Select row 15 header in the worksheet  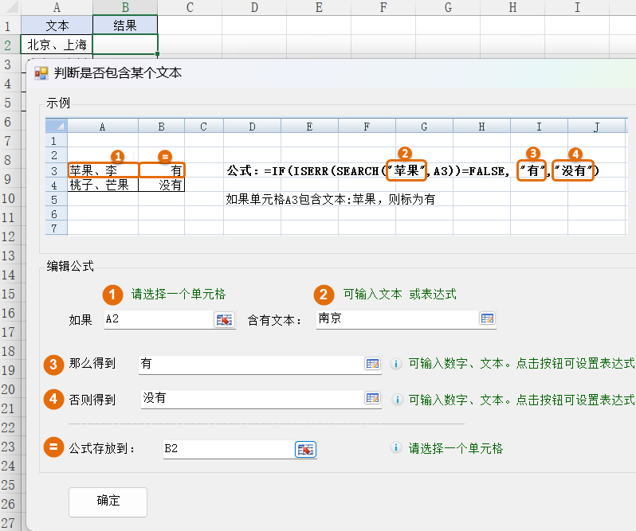click(x=8, y=295)
